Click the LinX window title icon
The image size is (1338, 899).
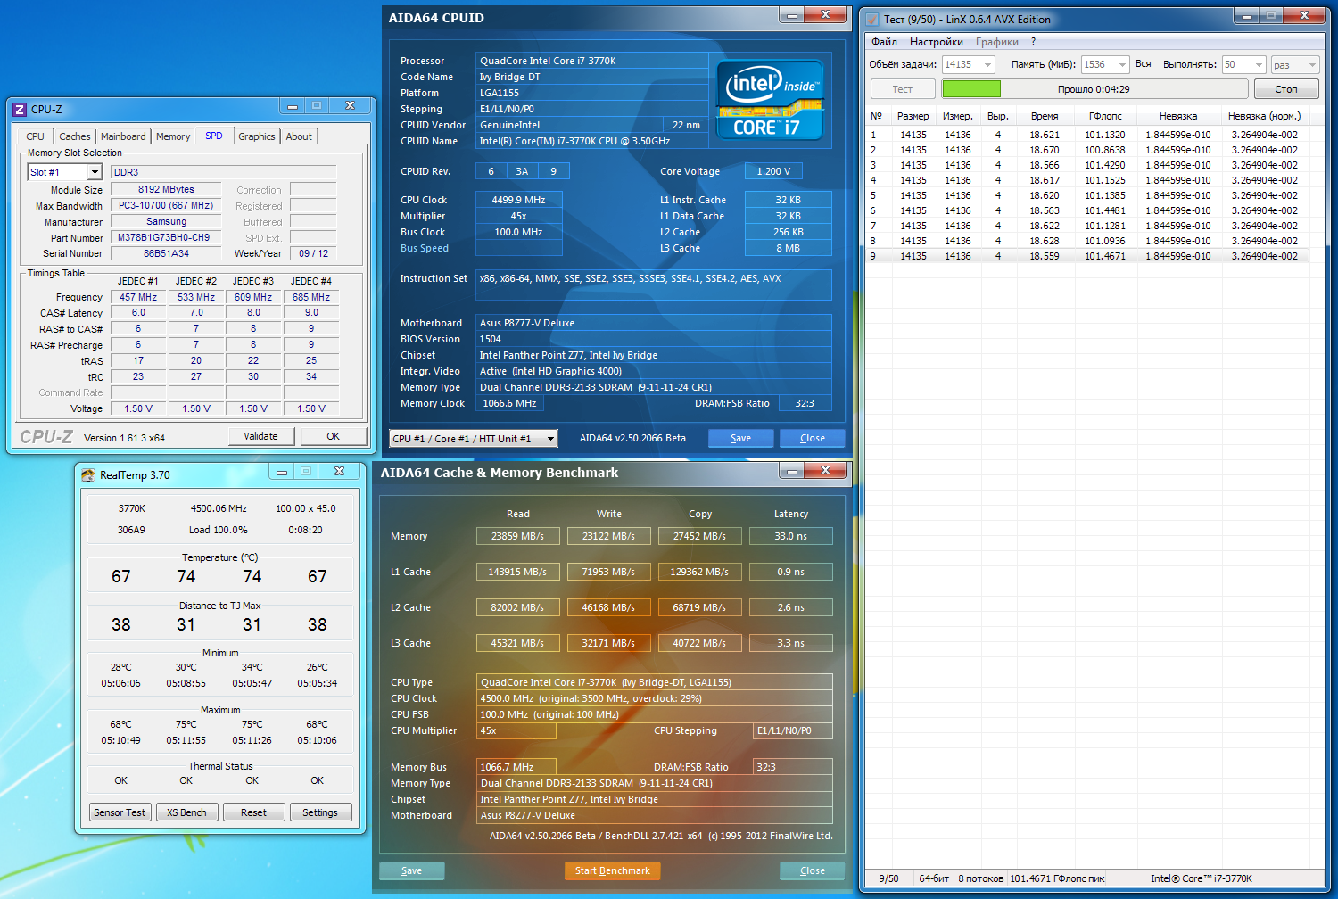(x=872, y=20)
